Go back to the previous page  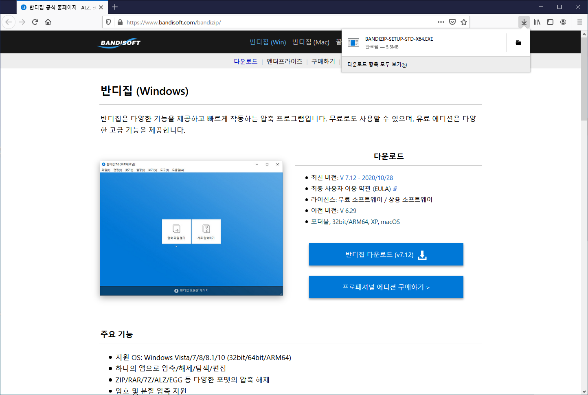pos(9,22)
